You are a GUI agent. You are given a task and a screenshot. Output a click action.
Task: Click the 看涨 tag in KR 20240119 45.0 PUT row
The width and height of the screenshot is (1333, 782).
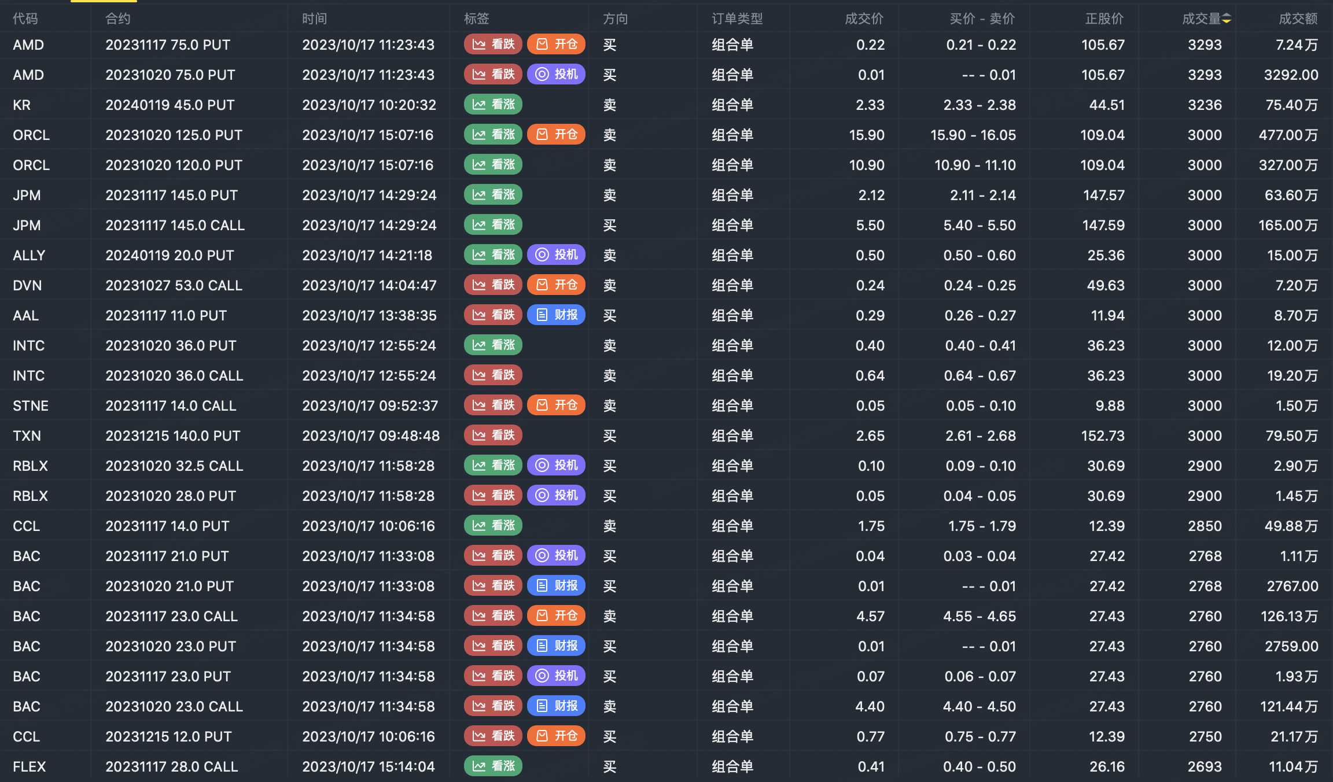point(494,105)
